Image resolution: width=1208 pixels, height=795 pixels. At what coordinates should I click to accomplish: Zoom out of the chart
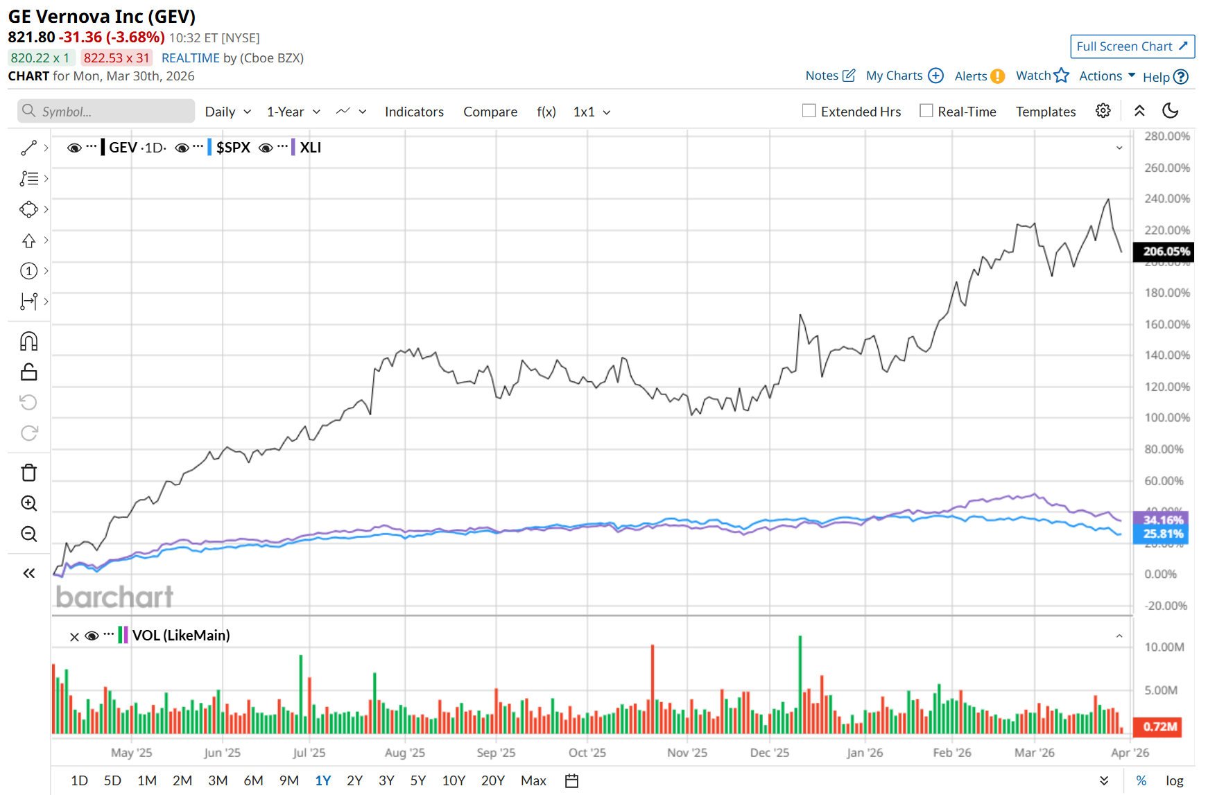(x=28, y=534)
